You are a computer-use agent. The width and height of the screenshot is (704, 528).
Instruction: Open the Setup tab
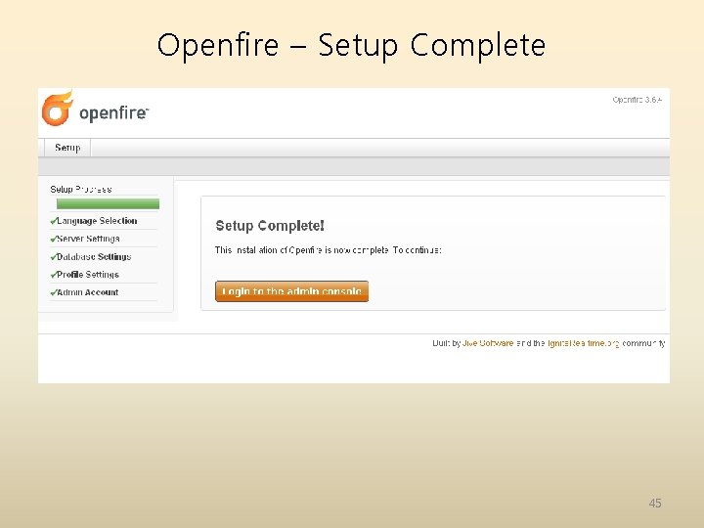point(67,148)
